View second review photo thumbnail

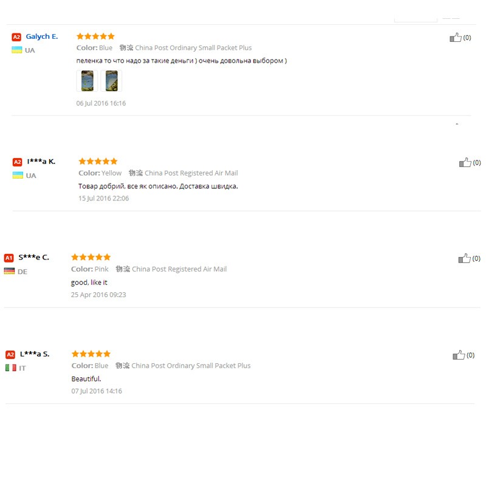(111, 81)
